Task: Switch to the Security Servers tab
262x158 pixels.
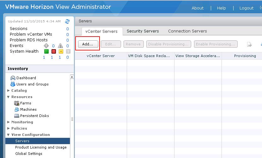Action: click(x=143, y=31)
